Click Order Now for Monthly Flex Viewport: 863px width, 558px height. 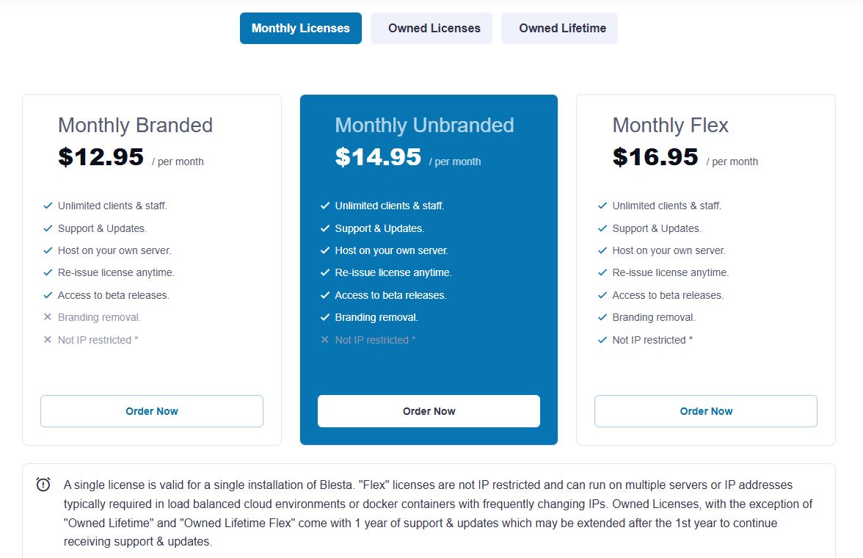(x=705, y=411)
